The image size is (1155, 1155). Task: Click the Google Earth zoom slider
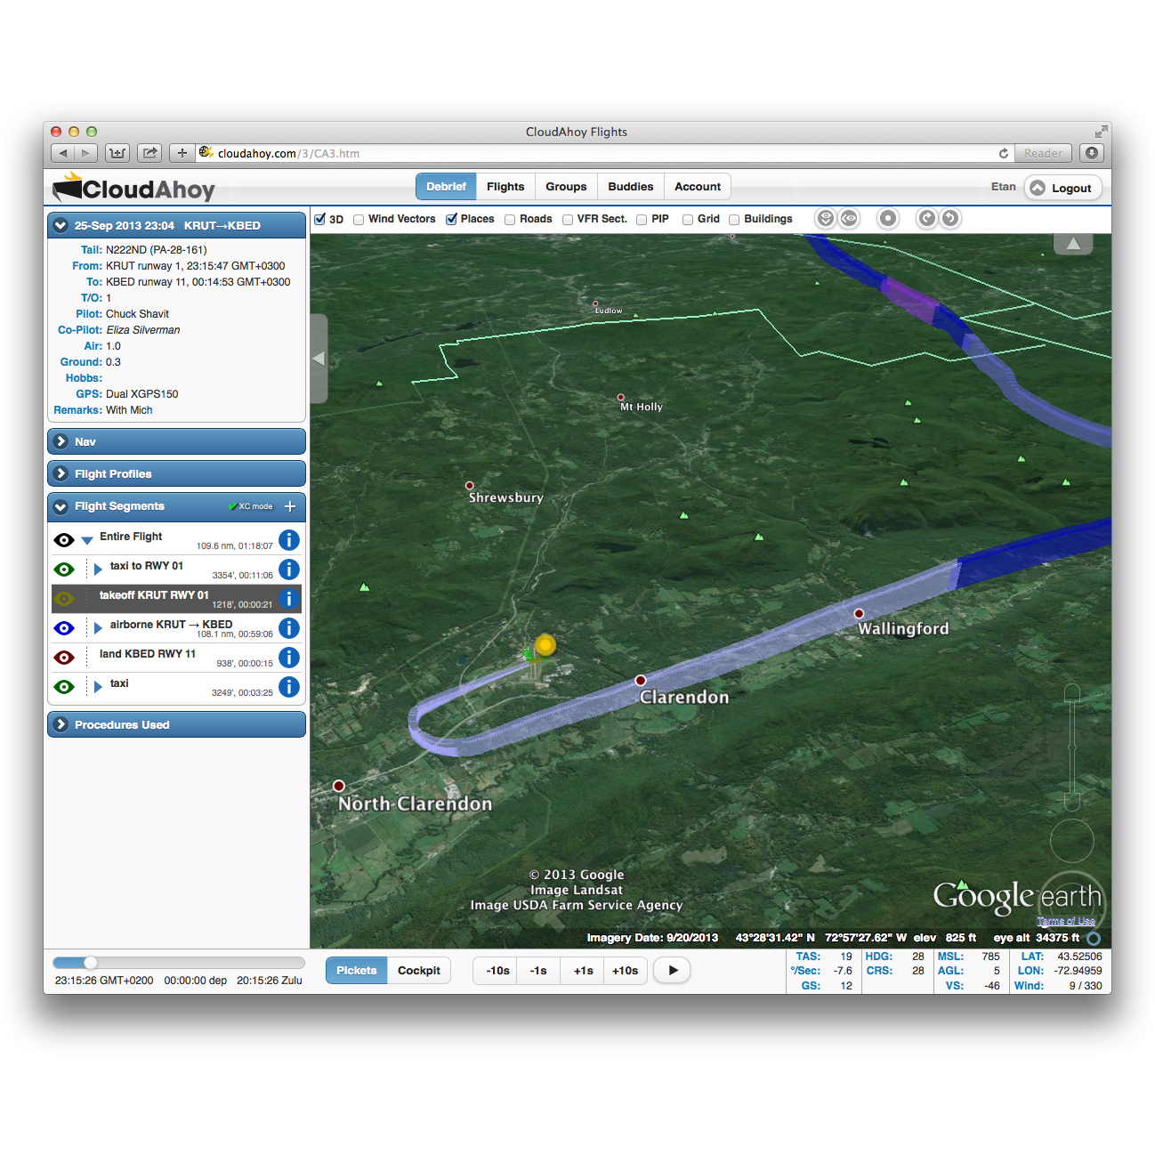click(x=1072, y=747)
